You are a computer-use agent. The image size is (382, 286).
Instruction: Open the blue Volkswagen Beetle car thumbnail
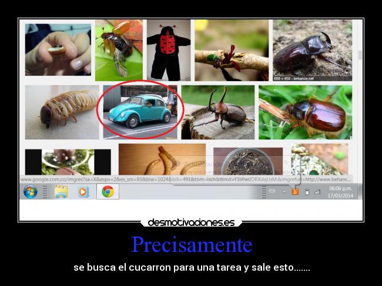point(140,112)
